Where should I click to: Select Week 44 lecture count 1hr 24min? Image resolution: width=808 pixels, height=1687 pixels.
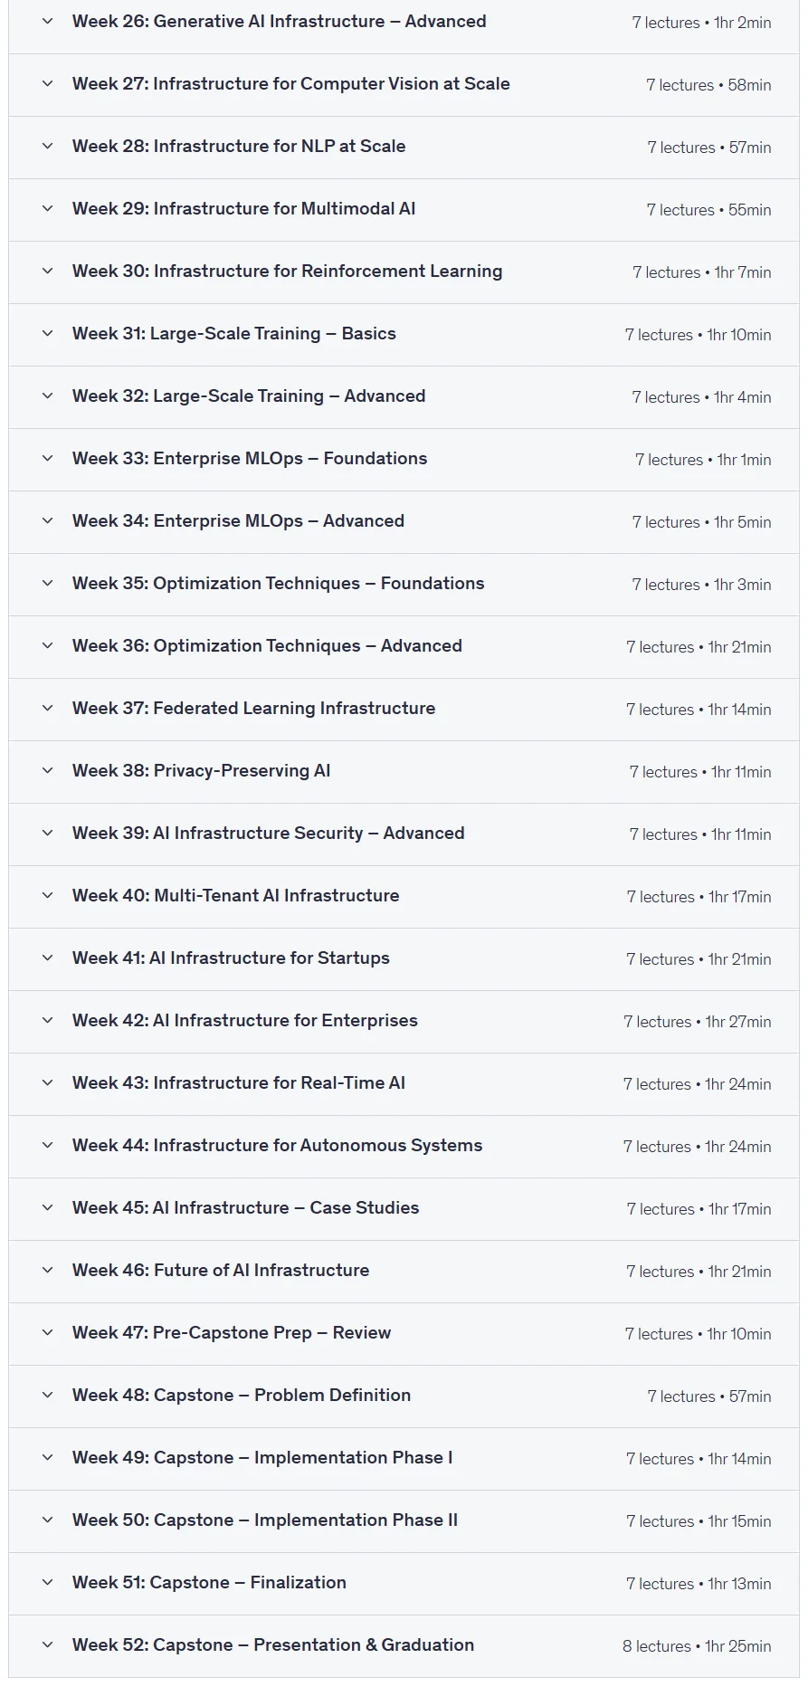[x=697, y=1147]
